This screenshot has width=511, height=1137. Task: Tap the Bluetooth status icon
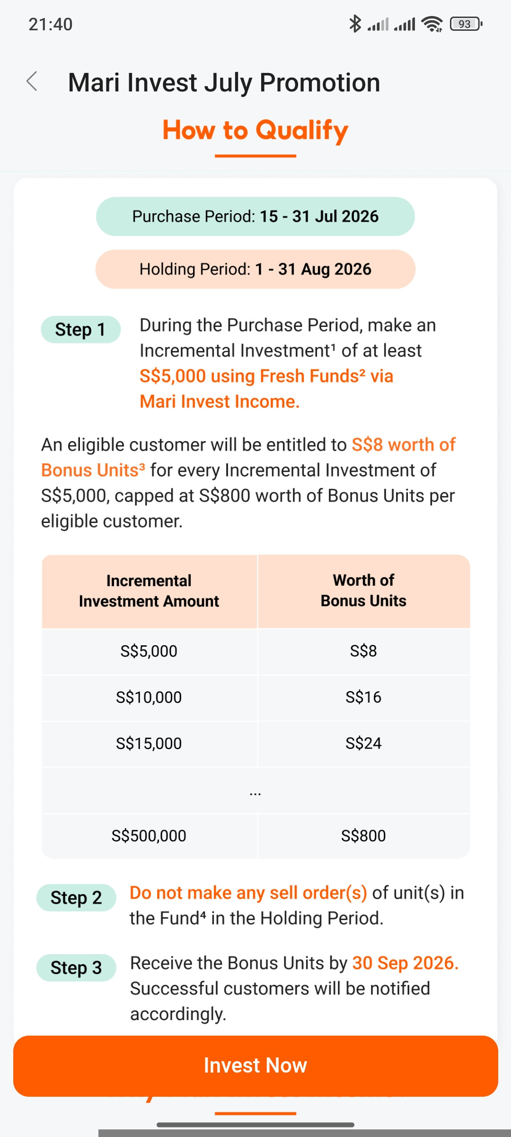point(355,23)
